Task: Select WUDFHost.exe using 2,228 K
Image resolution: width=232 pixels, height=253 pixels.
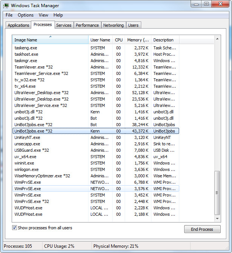Action: [x=96, y=208]
